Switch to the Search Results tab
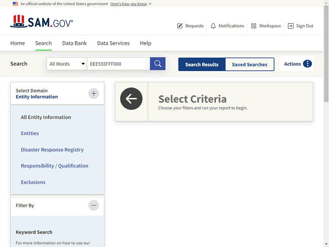 [202, 64]
